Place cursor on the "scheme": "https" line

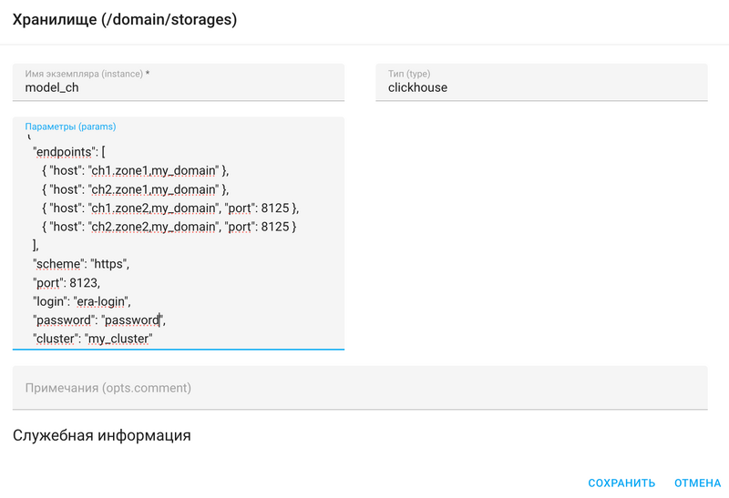pos(82,264)
